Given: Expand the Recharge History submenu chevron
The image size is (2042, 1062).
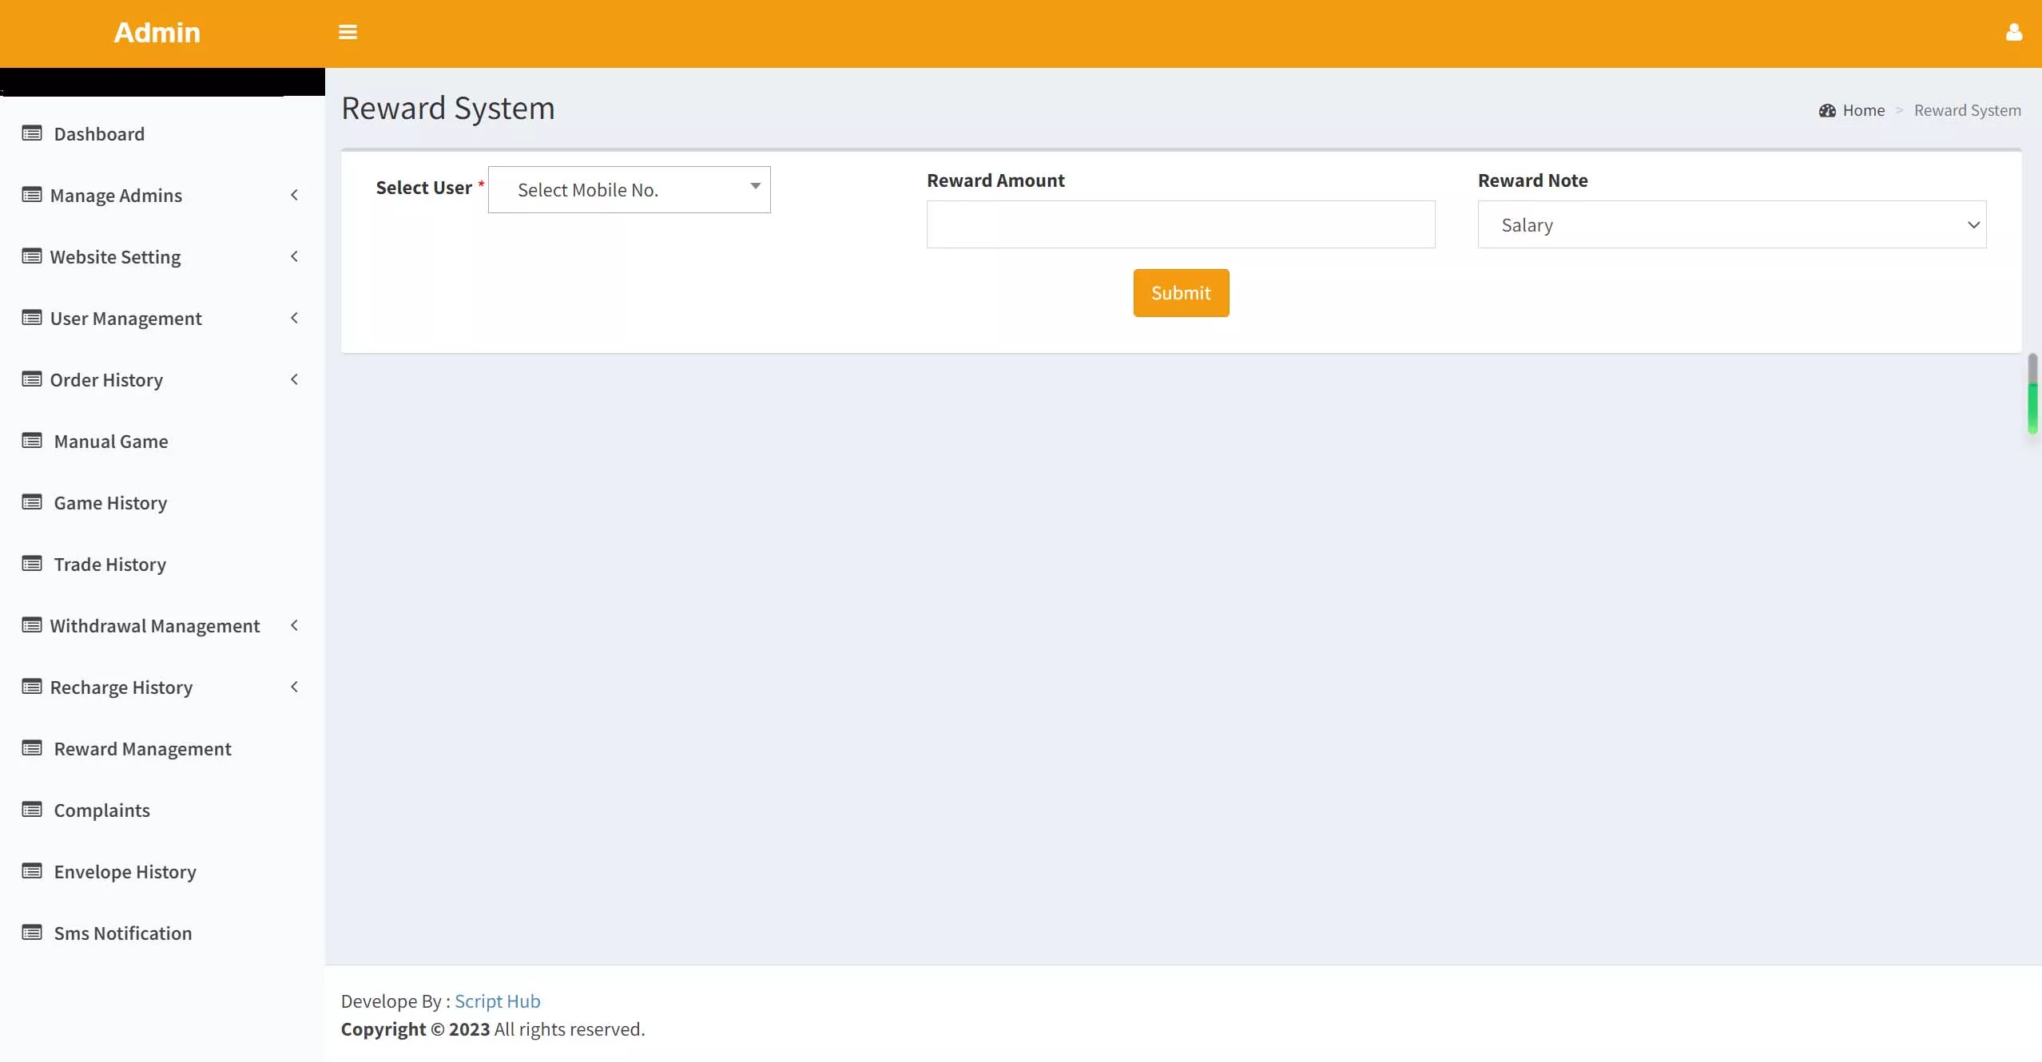Looking at the screenshot, I should (294, 687).
